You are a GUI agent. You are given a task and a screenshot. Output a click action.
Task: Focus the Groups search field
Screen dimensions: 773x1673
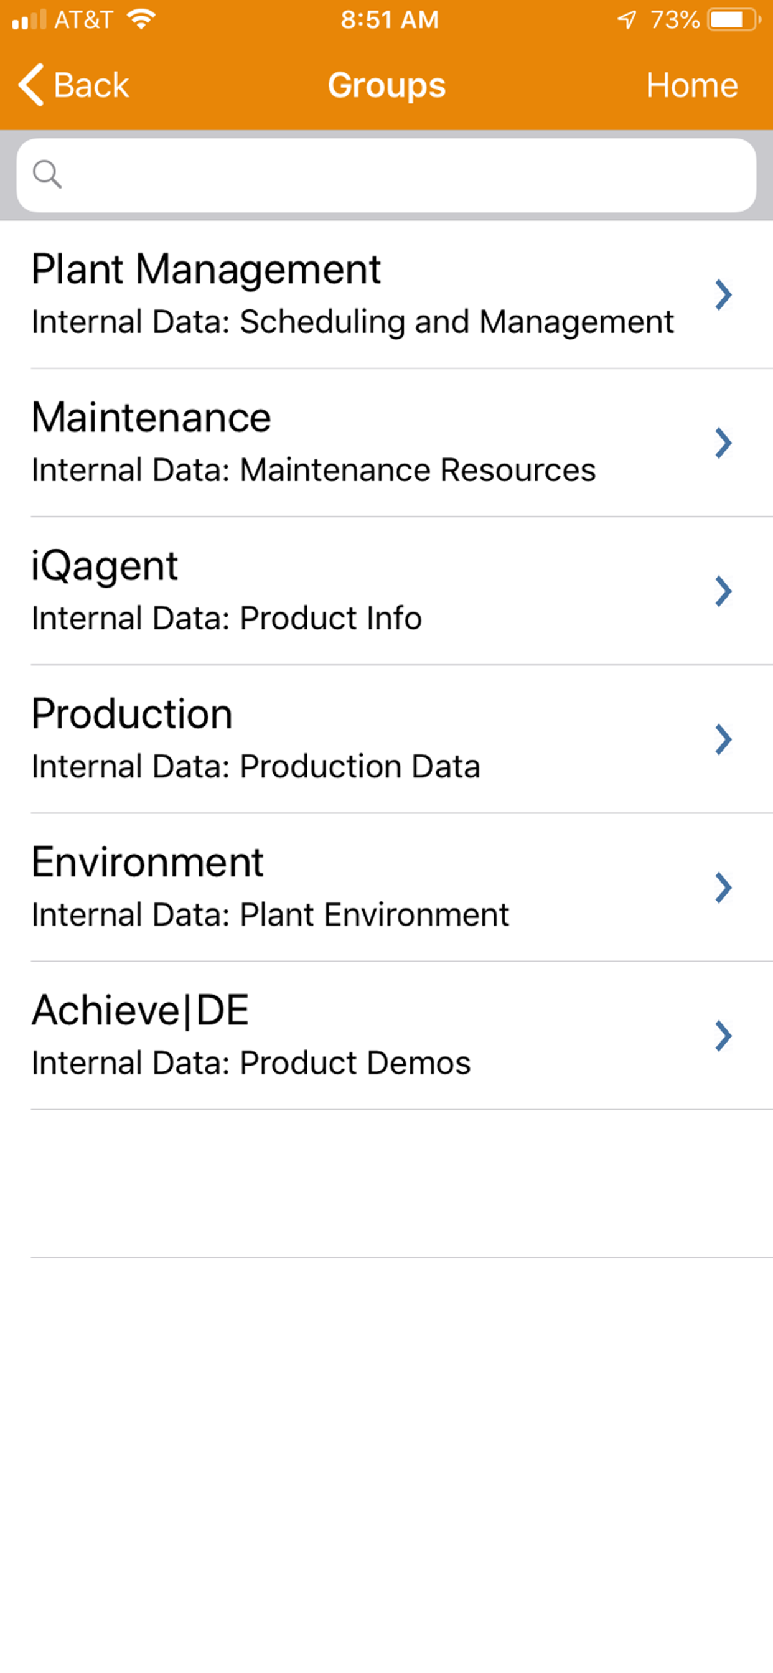click(x=386, y=175)
